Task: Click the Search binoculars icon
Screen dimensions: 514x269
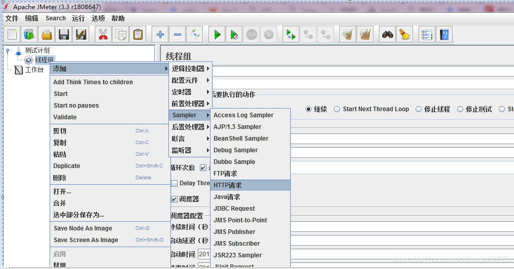Action: (x=388, y=35)
